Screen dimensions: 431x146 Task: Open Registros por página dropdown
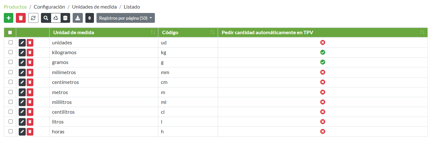[125, 18]
